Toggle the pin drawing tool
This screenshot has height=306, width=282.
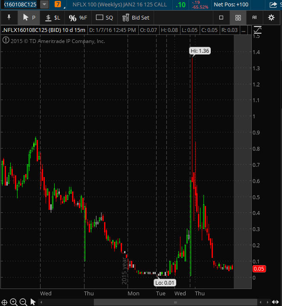point(9,17)
